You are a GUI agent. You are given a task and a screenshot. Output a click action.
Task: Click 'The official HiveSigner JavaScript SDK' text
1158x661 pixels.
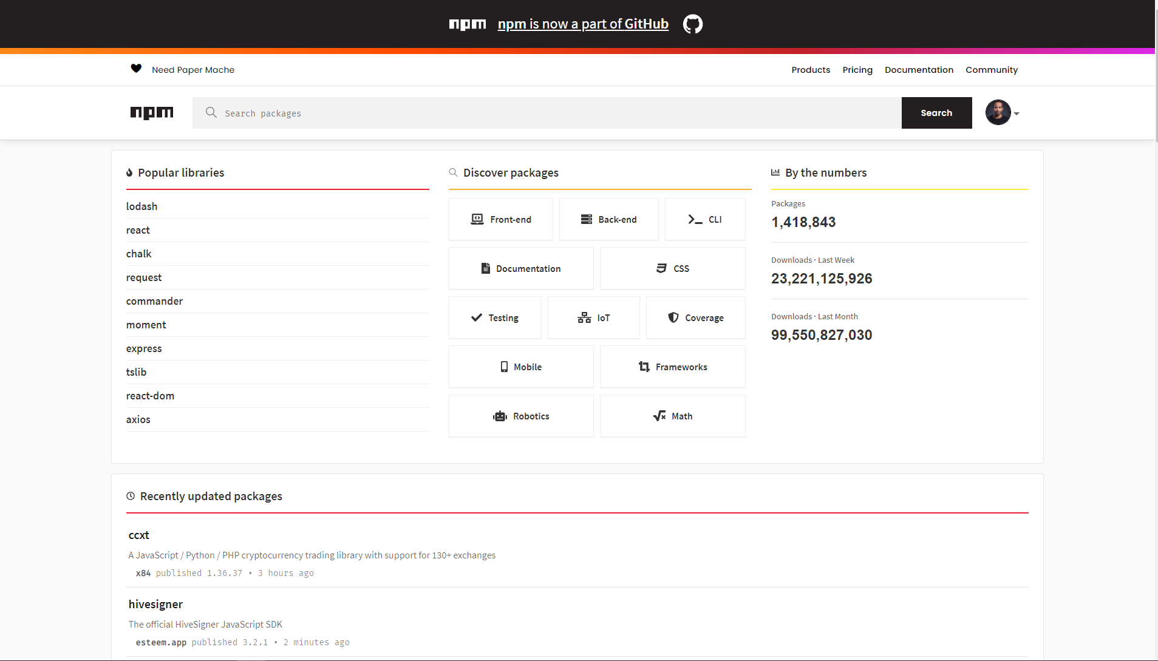pyautogui.click(x=205, y=625)
